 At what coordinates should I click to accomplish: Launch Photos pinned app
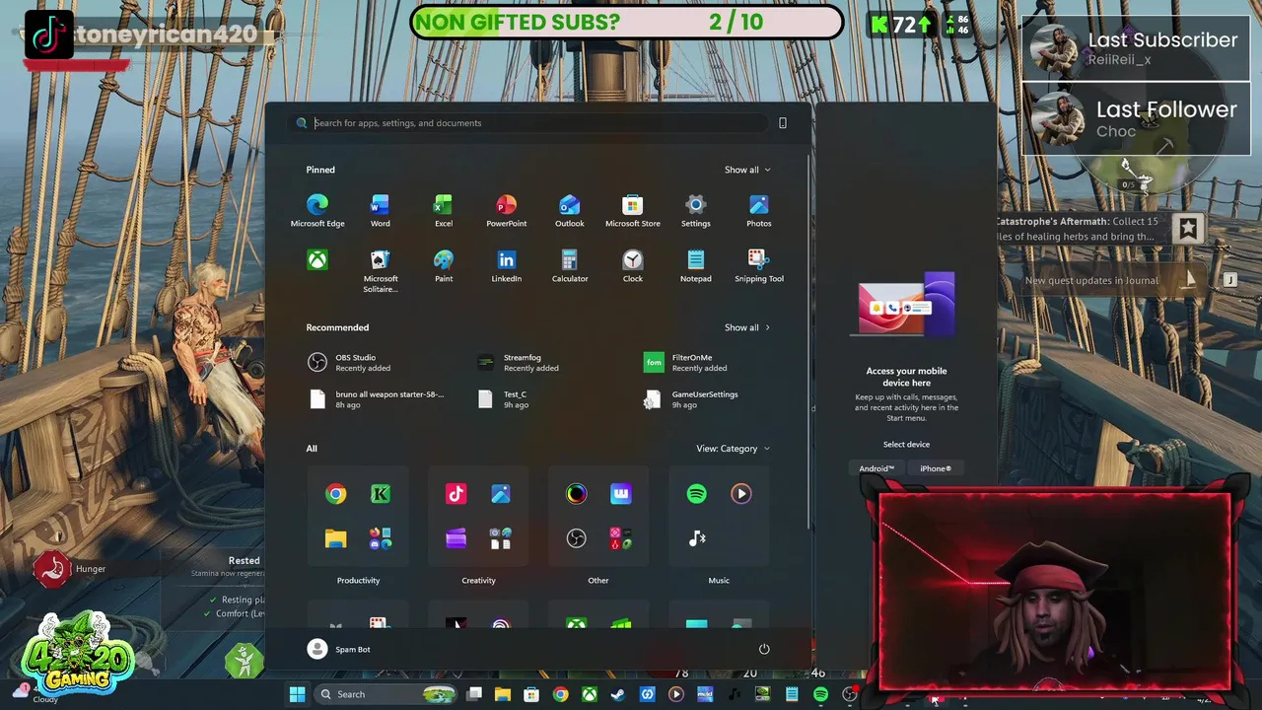[x=758, y=211]
